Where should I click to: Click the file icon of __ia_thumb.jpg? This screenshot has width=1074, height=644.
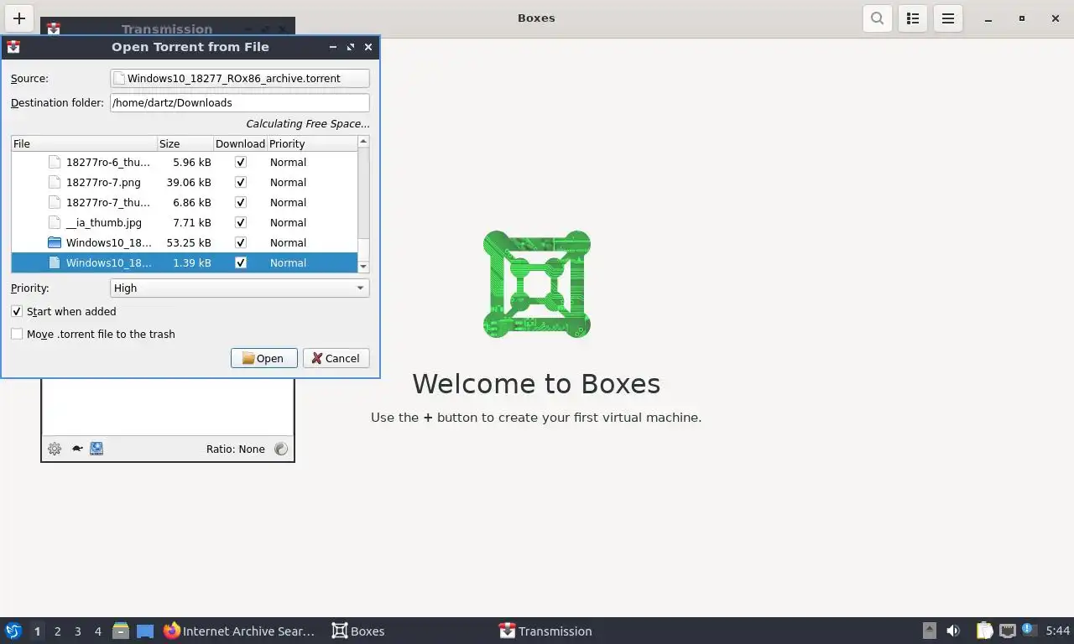tap(55, 222)
